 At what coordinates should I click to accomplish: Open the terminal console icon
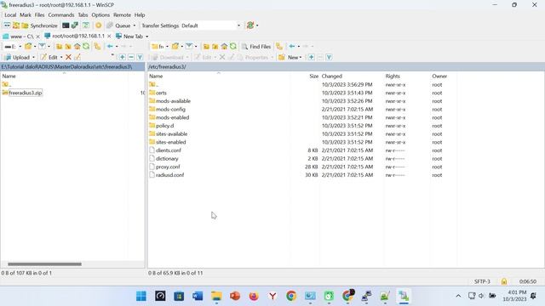pos(66,25)
